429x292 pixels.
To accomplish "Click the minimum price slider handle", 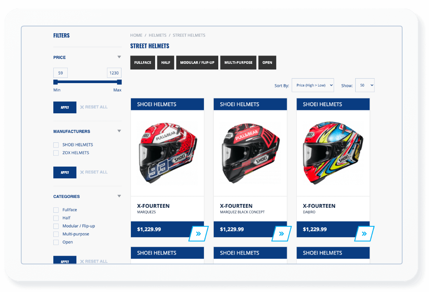I will point(56,82).
